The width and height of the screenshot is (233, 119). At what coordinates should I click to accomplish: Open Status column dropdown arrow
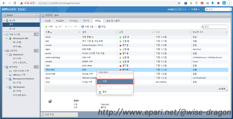point(153,32)
